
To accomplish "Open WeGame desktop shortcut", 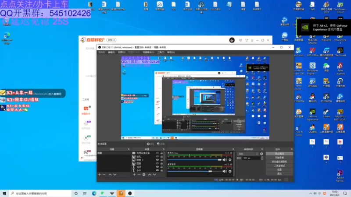I will pyautogui.click(x=326, y=38).
